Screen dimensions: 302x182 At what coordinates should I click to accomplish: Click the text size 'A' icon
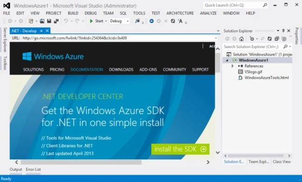coord(180,21)
